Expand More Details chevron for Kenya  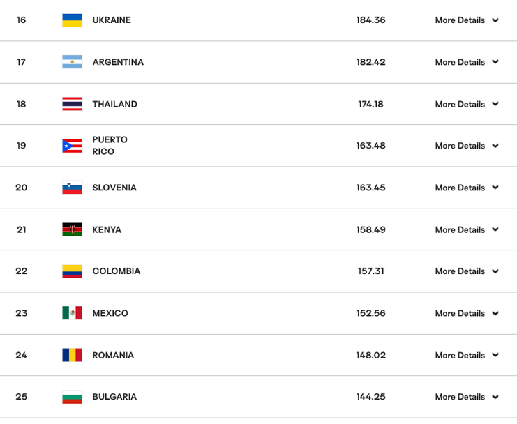coord(495,229)
